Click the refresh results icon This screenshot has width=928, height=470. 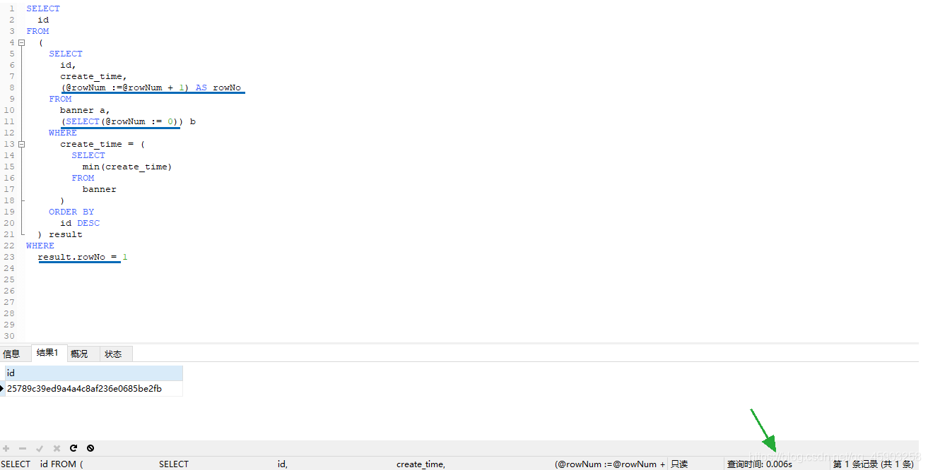click(x=74, y=448)
